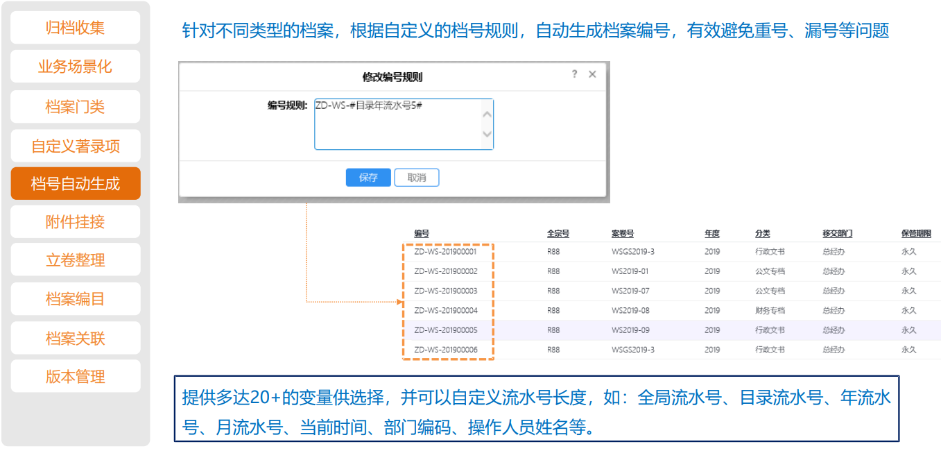Click the scroll up arrow in rule textbox

point(487,113)
